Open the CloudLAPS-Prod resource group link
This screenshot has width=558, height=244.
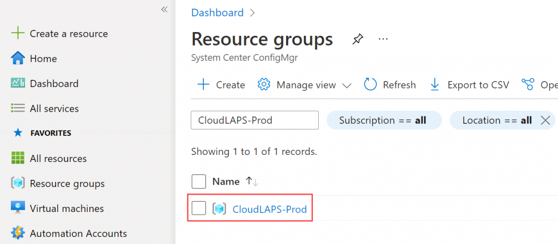(x=269, y=209)
